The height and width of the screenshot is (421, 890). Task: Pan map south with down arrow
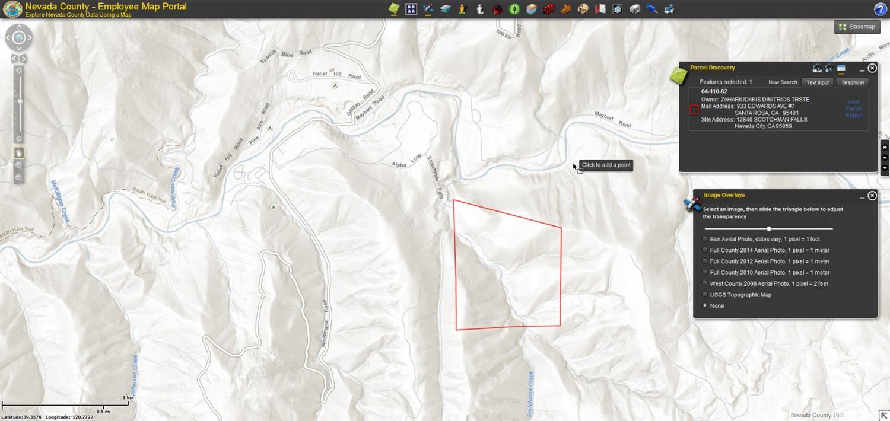tap(19, 49)
